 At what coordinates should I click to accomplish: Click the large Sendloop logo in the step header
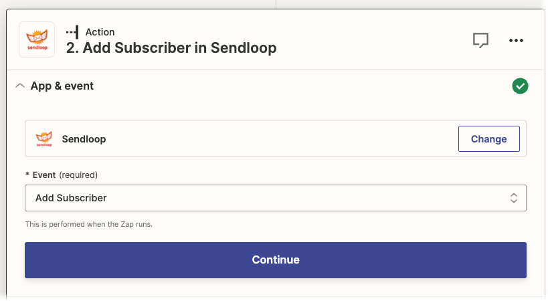click(x=37, y=39)
